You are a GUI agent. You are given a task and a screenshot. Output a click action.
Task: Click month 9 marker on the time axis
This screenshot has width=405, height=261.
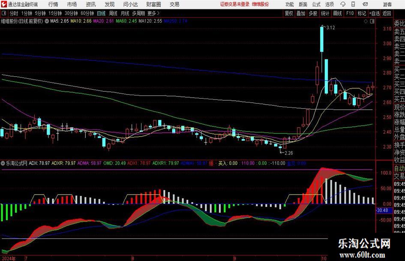click(235, 258)
